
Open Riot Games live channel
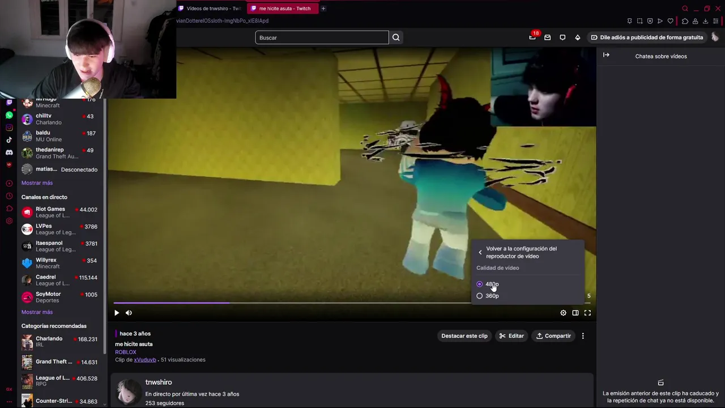click(x=59, y=212)
